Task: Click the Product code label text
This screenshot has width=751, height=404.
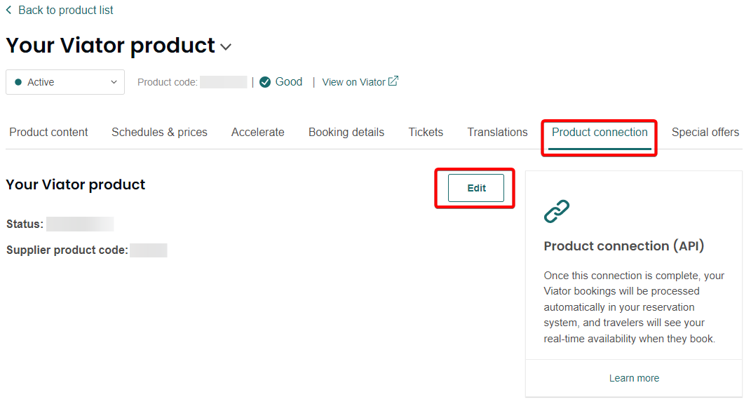Action: tap(167, 83)
